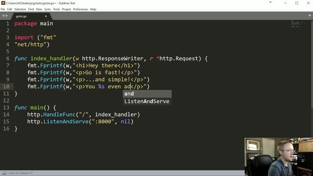Open the Selection menu

[20, 9]
